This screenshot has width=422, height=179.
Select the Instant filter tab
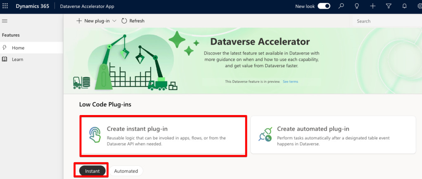[92, 171]
